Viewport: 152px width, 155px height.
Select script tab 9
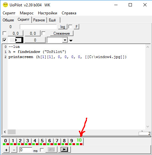click(x=72, y=142)
